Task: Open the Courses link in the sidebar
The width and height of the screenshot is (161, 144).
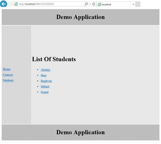Action: pyautogui.click(x=8, y=75)
